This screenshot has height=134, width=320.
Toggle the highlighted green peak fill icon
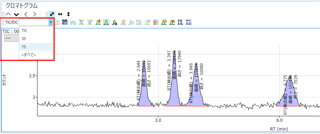pos(106,22)
